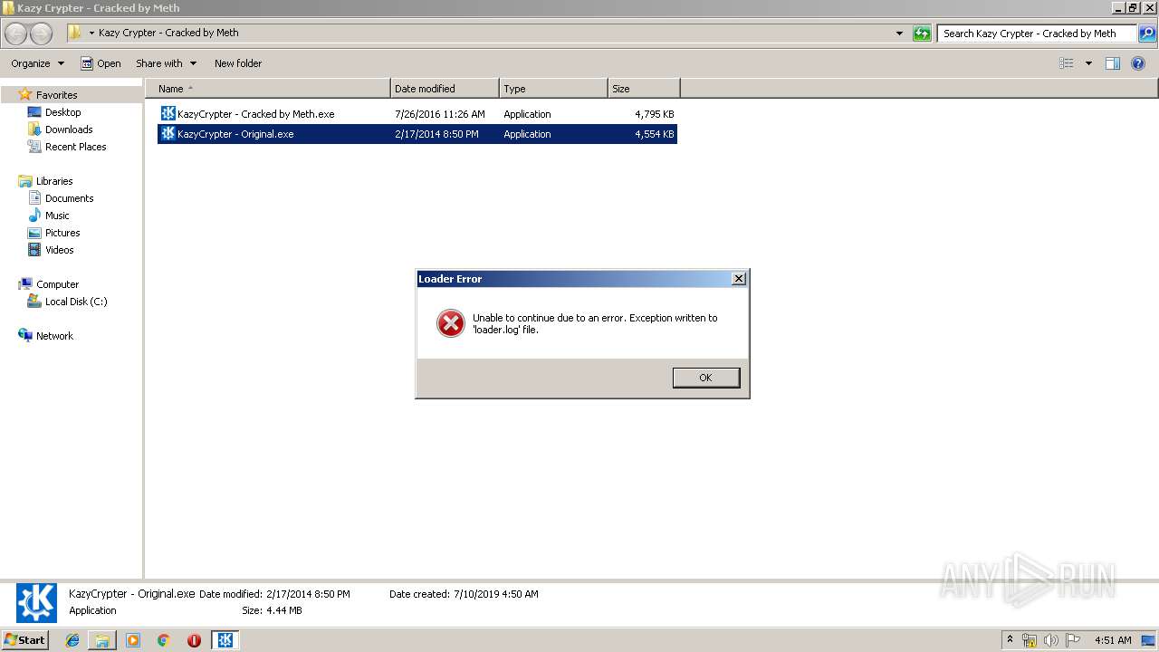Viewport: 1159px width, 652px height.
Task: Open Recent Places in the navigation pane
Action: pyautogui.click(x=75, y=147)
